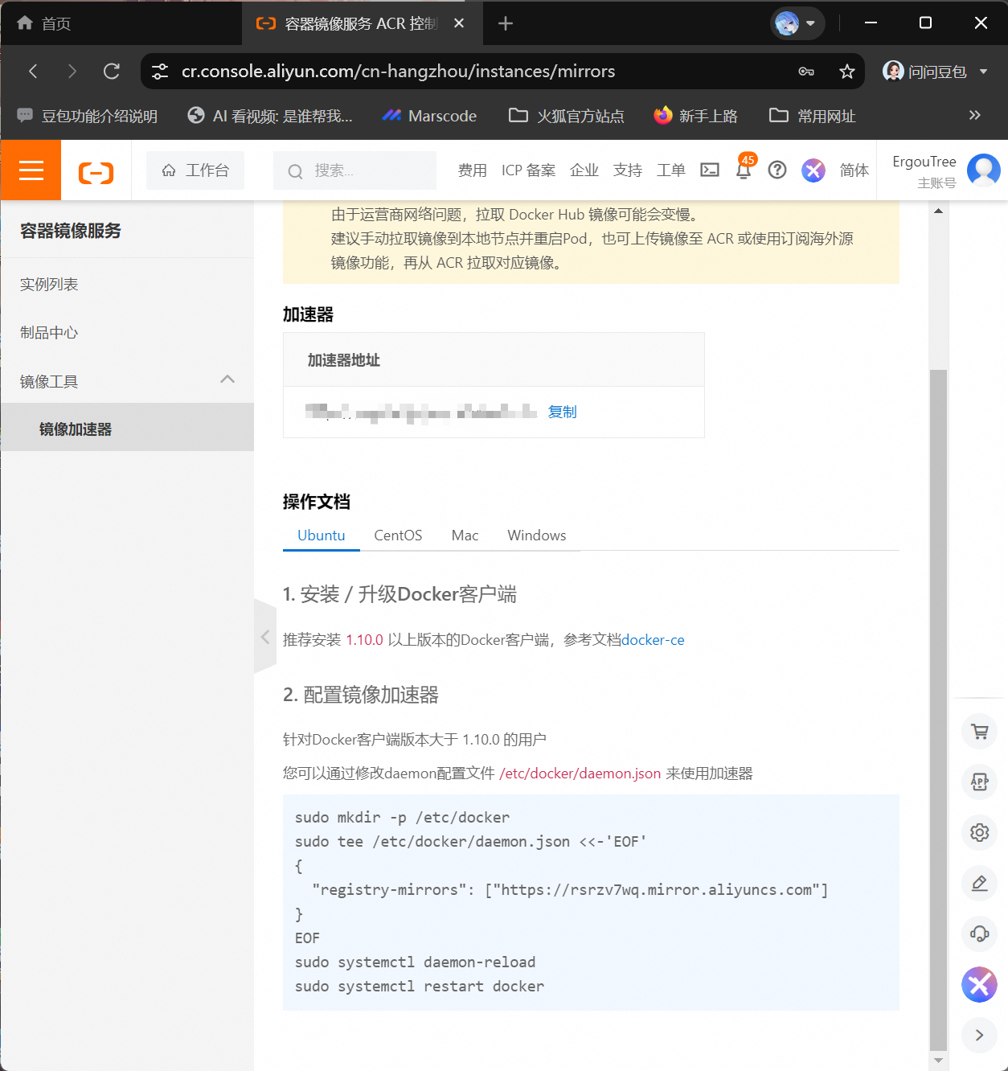
Task: Go forward with the browser forward arrow
Action: (x=72, y=71)
